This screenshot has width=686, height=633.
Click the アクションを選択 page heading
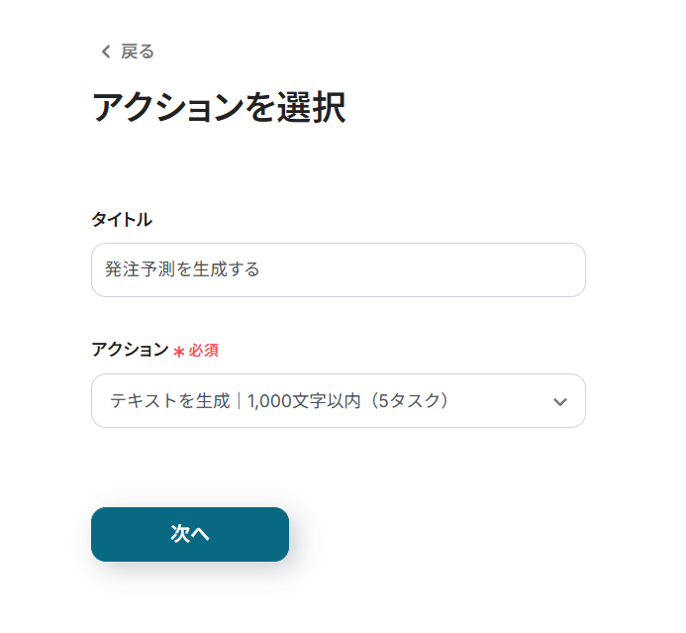[218, 108]
